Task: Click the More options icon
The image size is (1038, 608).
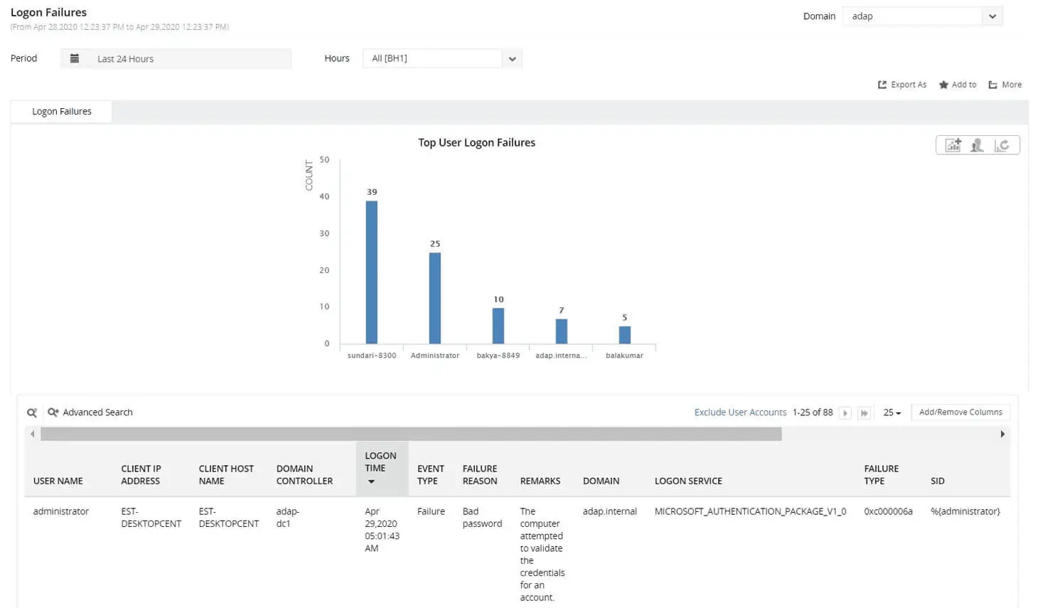Action: click(993, 84)
